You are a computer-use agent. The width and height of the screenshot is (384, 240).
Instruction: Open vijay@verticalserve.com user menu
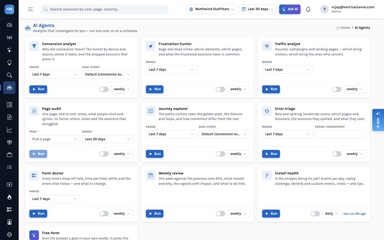[x=347, y=9]
